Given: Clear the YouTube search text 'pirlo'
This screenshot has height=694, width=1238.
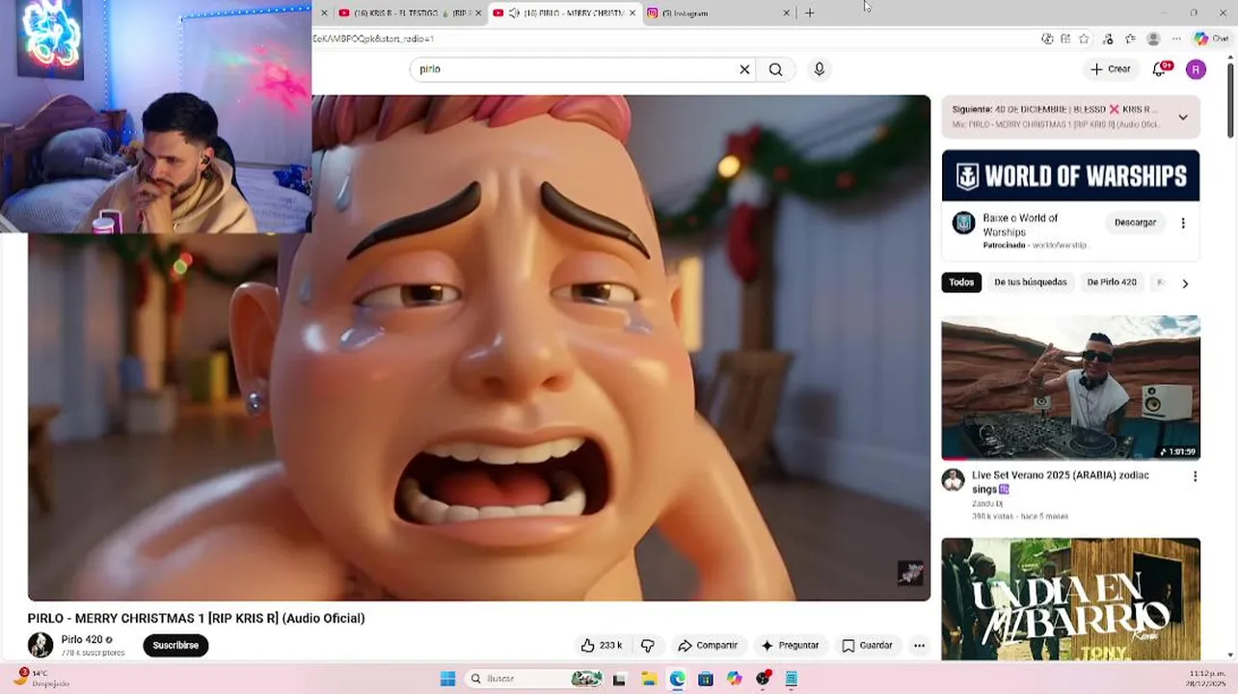Looking at the screenshot, I should (x=744, y=69).
